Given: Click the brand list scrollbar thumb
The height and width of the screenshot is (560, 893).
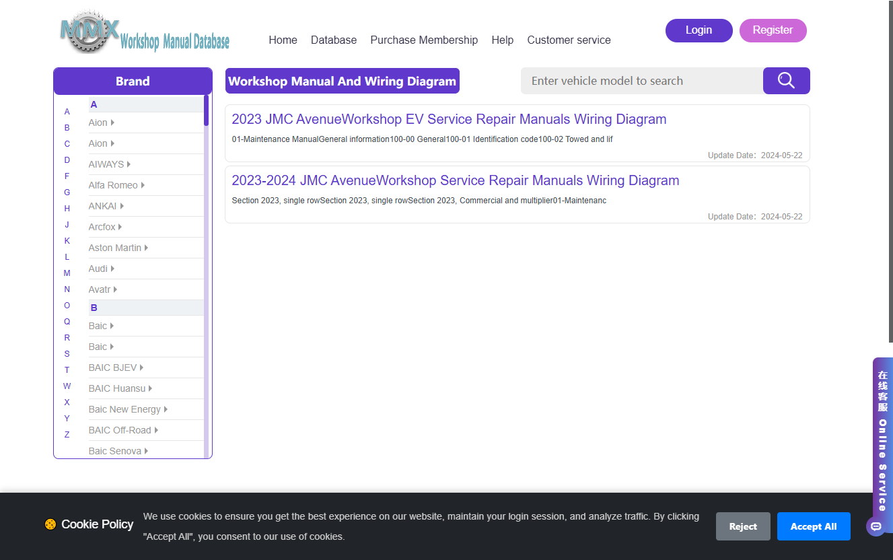Looking at the screenshot, I should tap(206, 110).
